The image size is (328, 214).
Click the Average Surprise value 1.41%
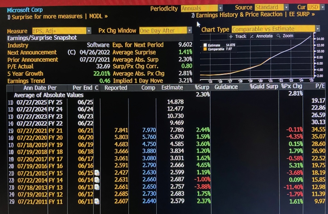coord(185,52)
